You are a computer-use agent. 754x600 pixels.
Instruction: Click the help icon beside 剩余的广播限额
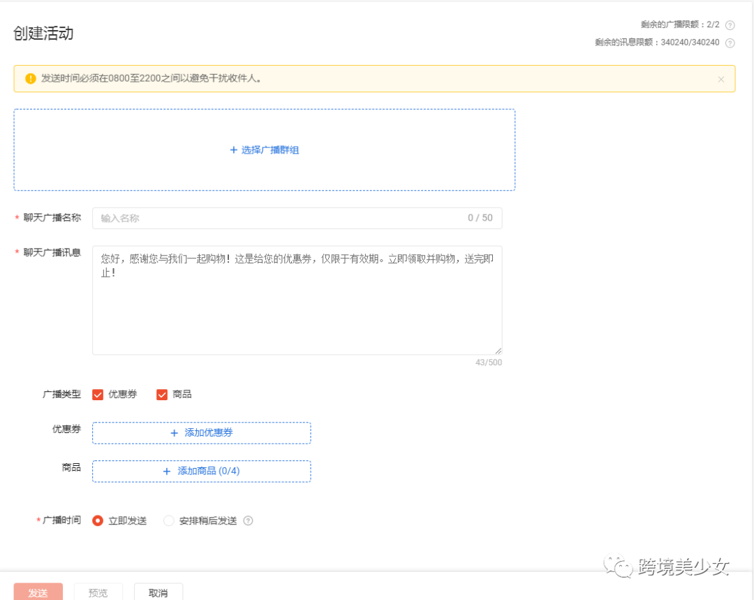click(730, 24)
